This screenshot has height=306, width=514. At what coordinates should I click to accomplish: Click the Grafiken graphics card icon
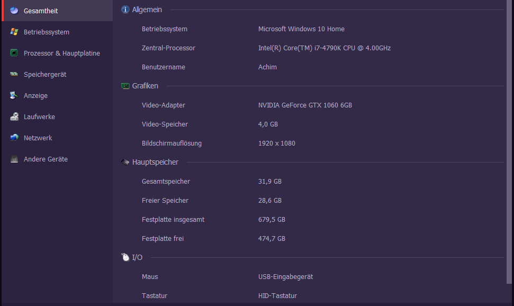click(125, 86)
